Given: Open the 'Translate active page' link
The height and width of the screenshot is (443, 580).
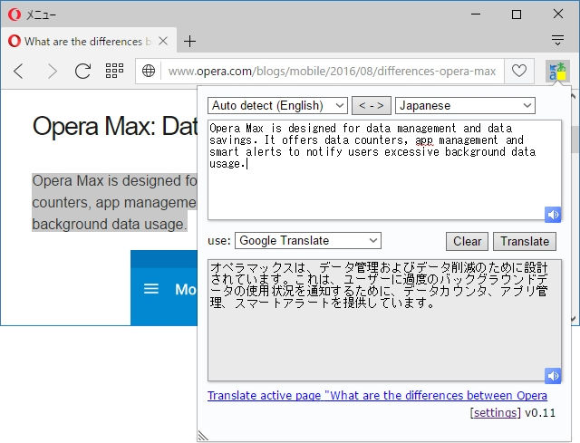Looking at the screenshot, I should (377, 396).
